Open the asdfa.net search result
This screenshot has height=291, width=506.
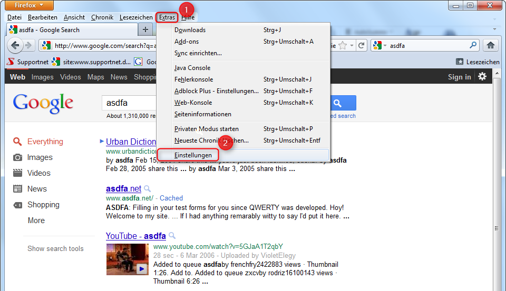tap(123, 188)
